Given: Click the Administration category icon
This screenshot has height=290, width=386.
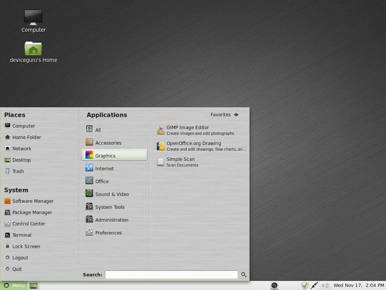Looking at the screenshot, I should click(x=89, y=219).
